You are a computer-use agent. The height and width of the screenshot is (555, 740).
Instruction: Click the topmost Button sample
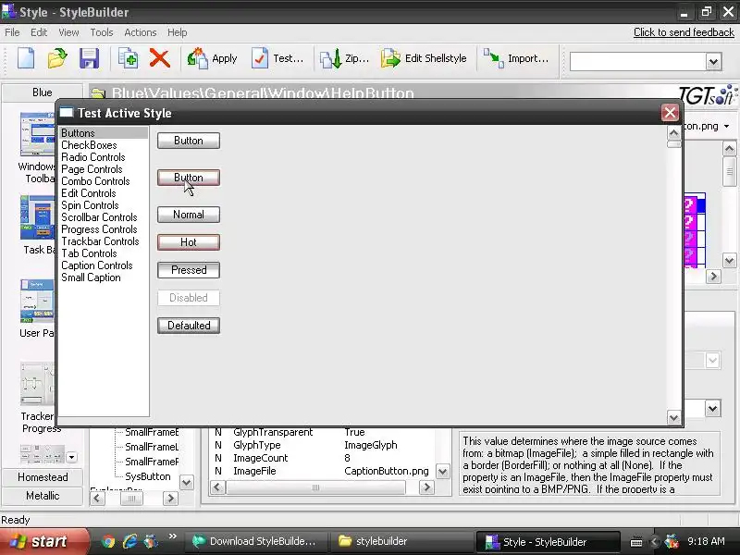point(189,141)
